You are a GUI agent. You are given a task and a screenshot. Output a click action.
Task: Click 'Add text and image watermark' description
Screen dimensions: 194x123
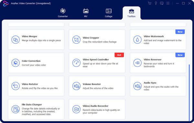coord(162,42)
